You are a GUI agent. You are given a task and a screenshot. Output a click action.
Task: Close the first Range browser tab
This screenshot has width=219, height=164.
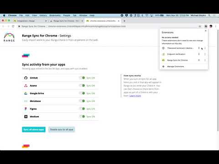46,21
